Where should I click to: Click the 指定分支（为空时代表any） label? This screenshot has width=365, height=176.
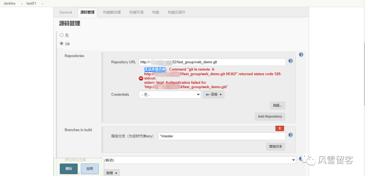tap(133, 136)
